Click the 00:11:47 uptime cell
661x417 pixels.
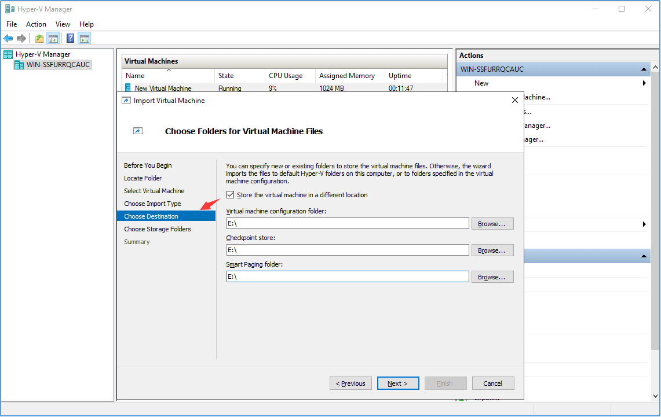pos(401,88)
